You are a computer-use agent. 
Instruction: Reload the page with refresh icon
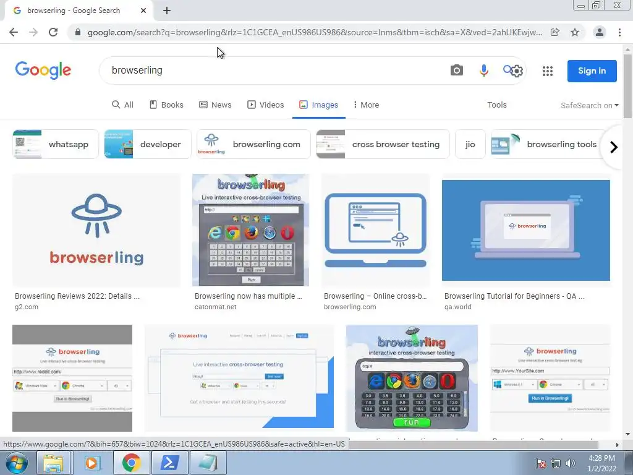click(x=53, y=32)
